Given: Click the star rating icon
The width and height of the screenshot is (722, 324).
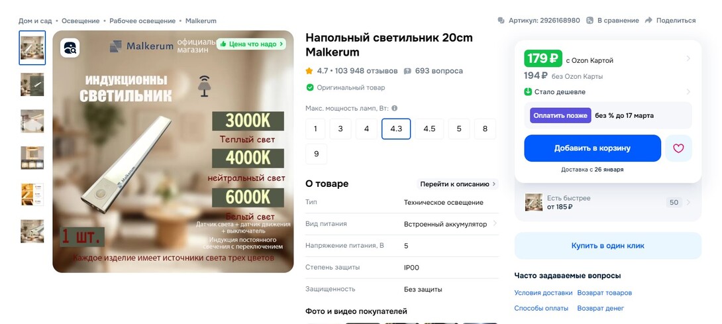Looking at the screenshot, I should (309, 71).
